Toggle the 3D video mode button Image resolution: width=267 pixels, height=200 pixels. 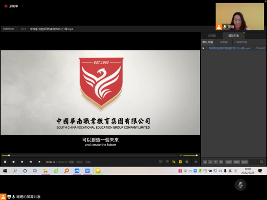(167, 162)
